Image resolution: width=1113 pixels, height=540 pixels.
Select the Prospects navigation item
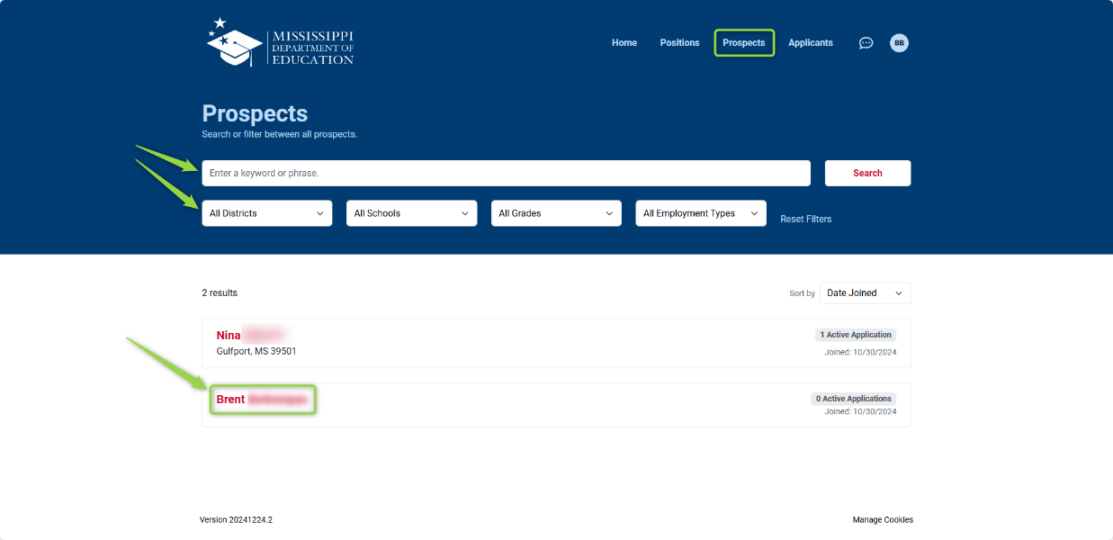point(743,42)
